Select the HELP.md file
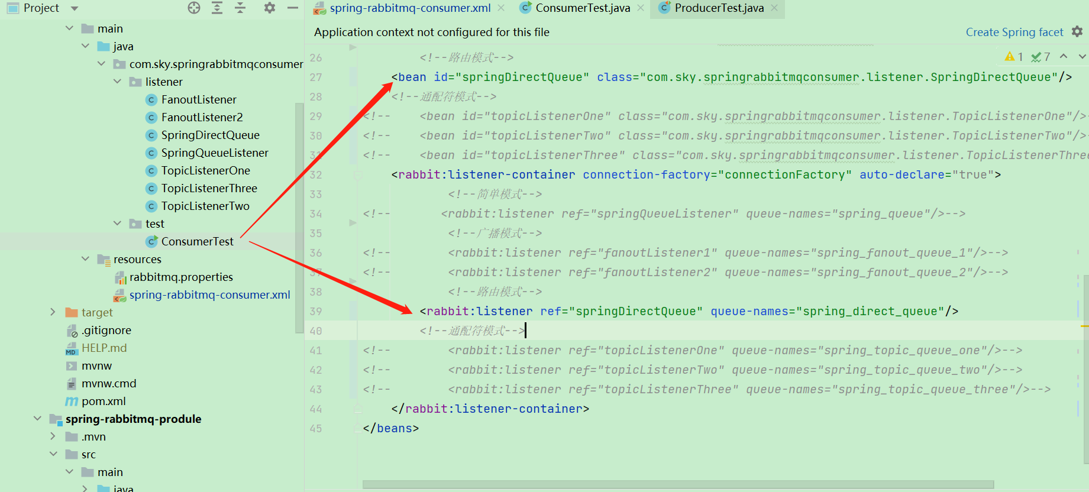Image resolution: width=1089 pixels, height=492 pixels. pyautogui.click(x=104, y=348)
